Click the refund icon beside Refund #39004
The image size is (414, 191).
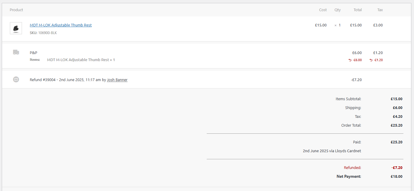[16, 79]
